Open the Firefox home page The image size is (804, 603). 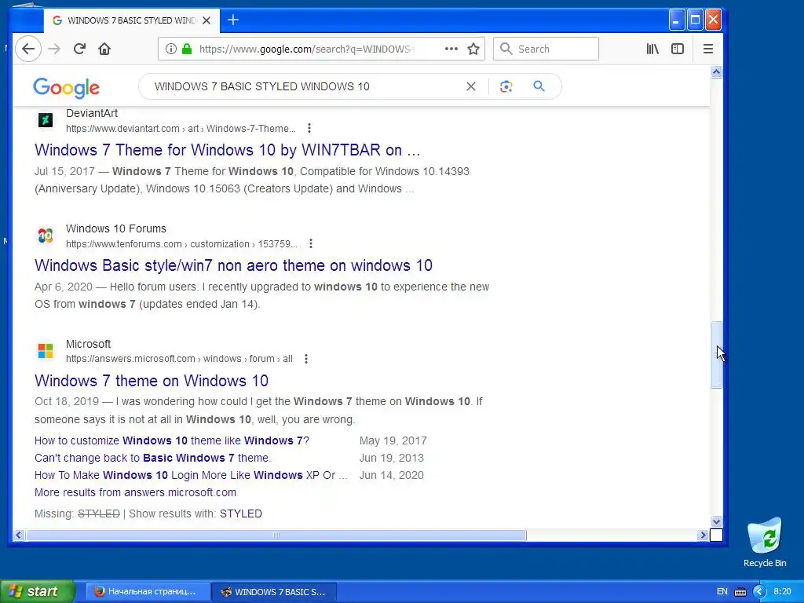pos(104,49)
